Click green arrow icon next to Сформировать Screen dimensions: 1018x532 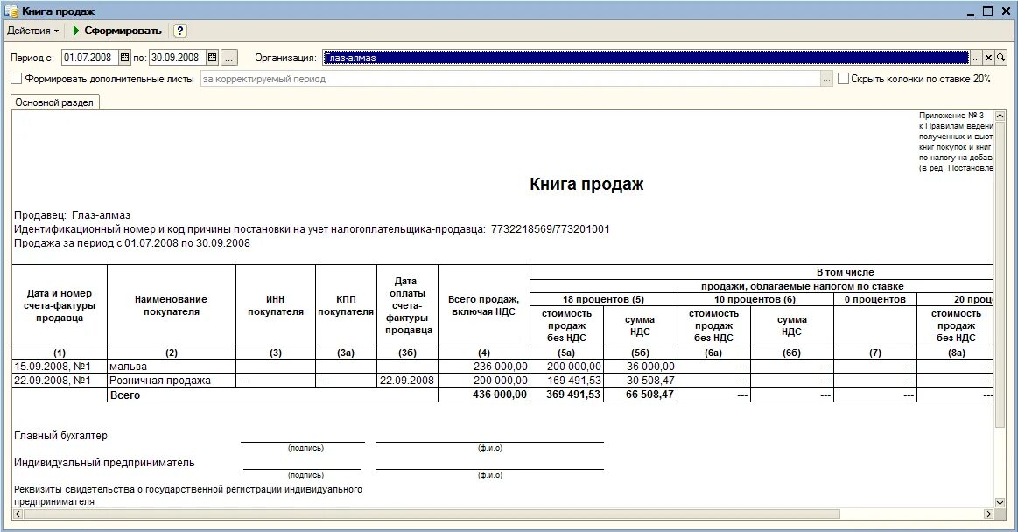76,31
